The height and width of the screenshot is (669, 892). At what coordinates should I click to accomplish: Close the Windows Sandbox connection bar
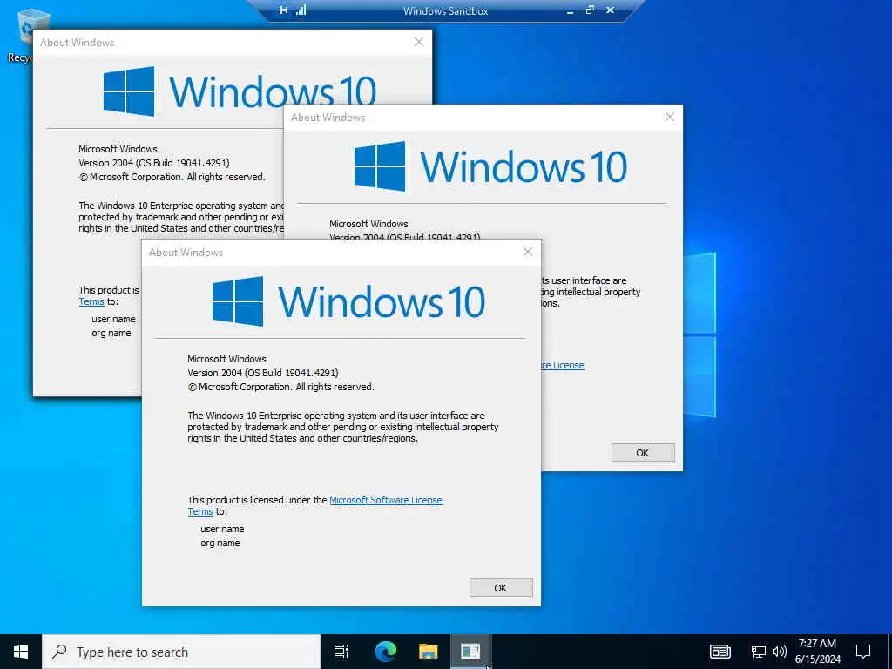pyautogui.click(x=610, y=10)
